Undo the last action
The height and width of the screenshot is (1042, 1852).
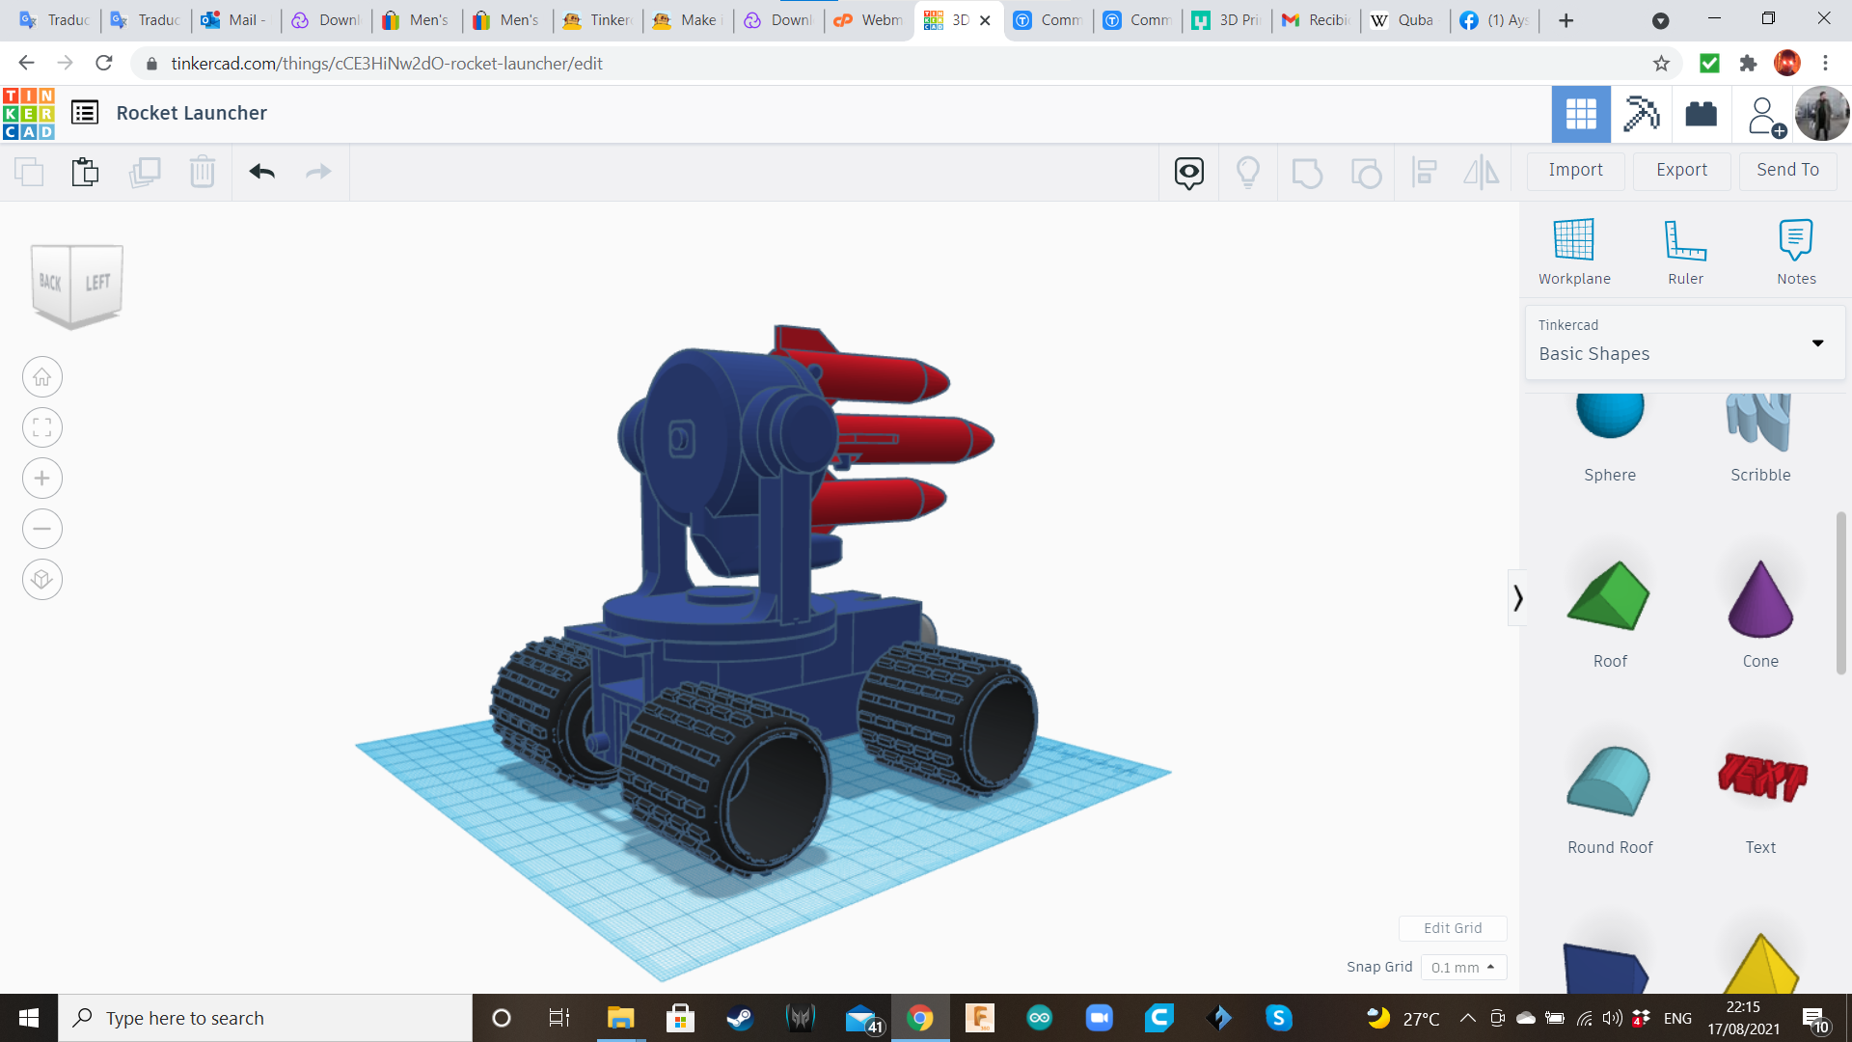tap(260, 171)
